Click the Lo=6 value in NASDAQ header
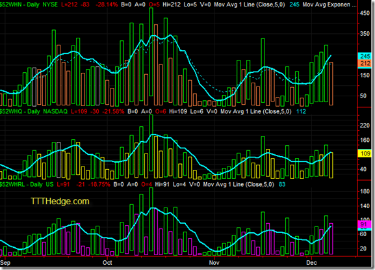This screenshot has width=375, height=270. (x=196, y=111)
